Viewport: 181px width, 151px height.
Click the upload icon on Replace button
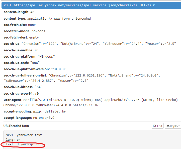(168, 126)
